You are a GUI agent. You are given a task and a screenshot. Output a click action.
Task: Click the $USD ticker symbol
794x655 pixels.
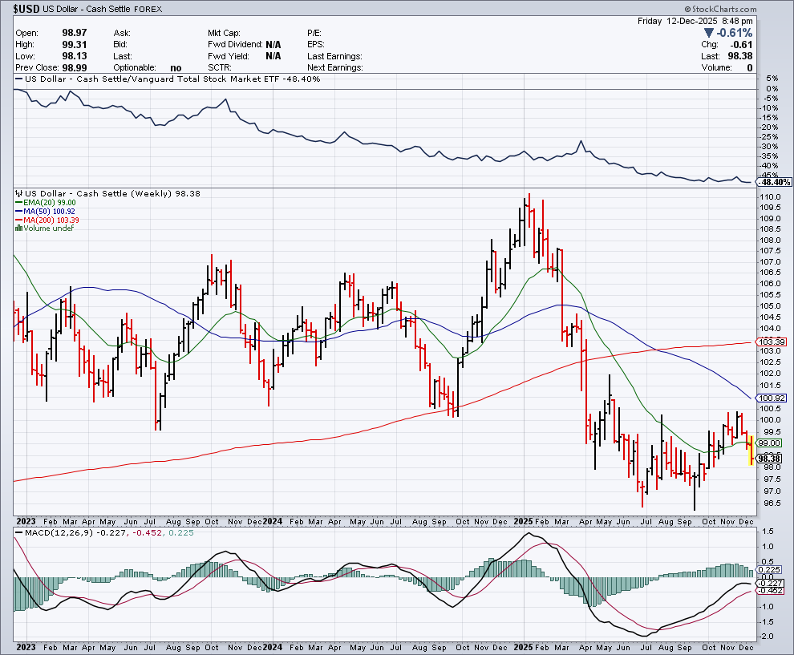[x=27, y=7]
